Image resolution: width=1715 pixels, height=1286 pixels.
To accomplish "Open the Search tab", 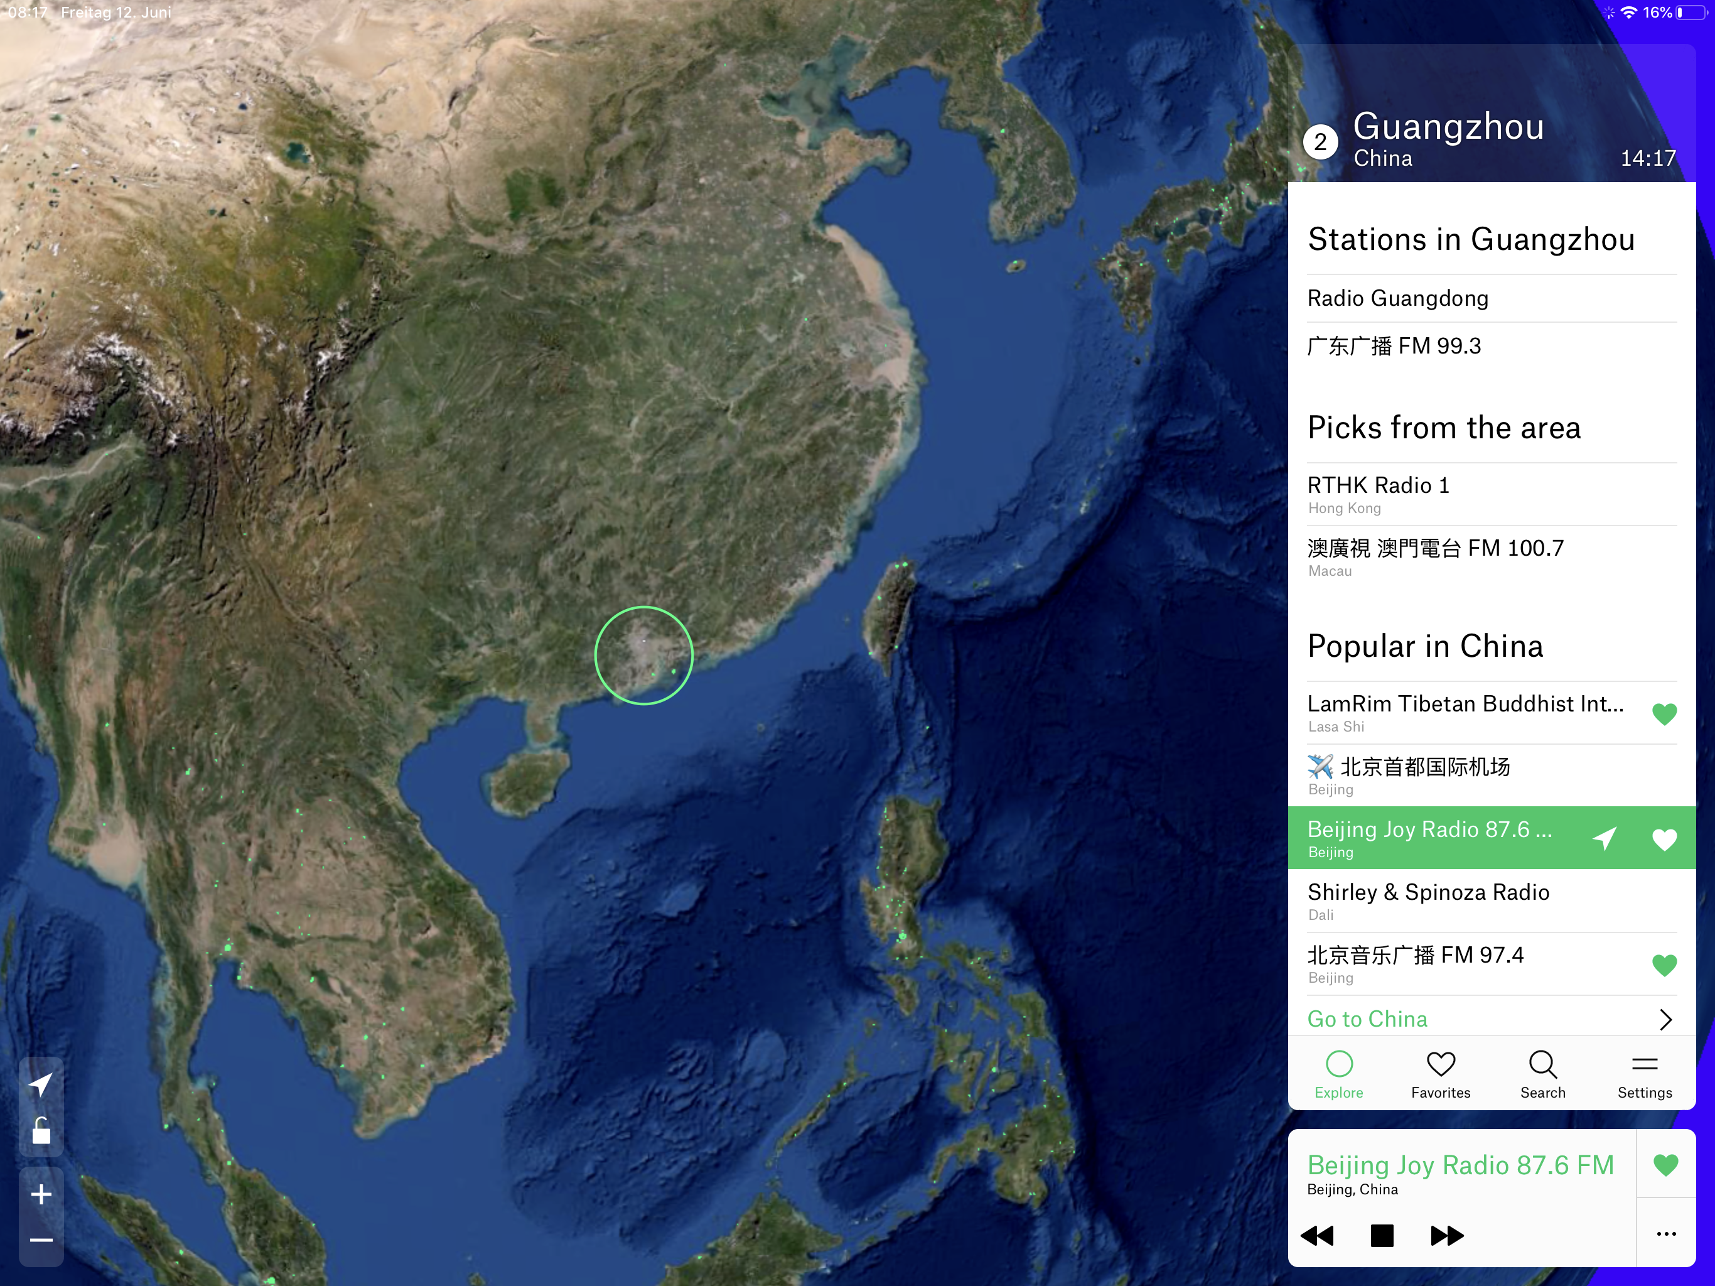I will click(x=1542, y=1074).
